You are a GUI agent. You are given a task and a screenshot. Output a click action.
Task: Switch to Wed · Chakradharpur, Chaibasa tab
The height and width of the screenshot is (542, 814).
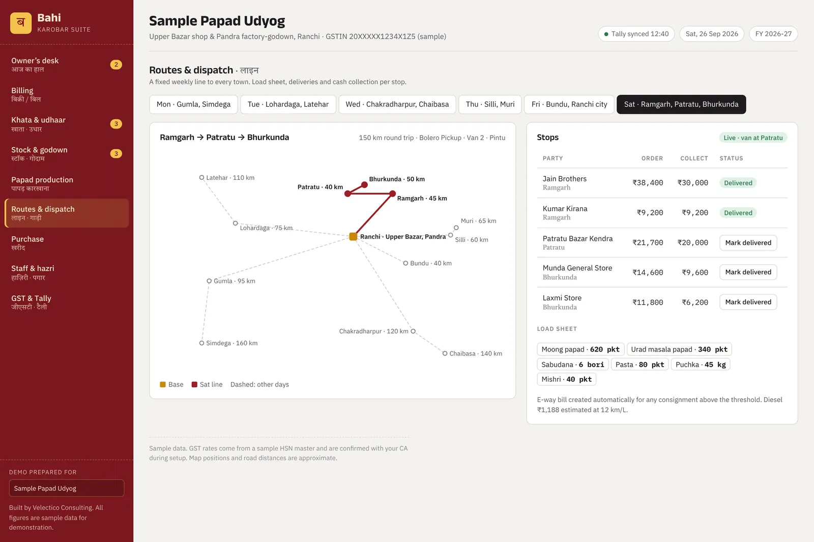(x=397, y=104)
